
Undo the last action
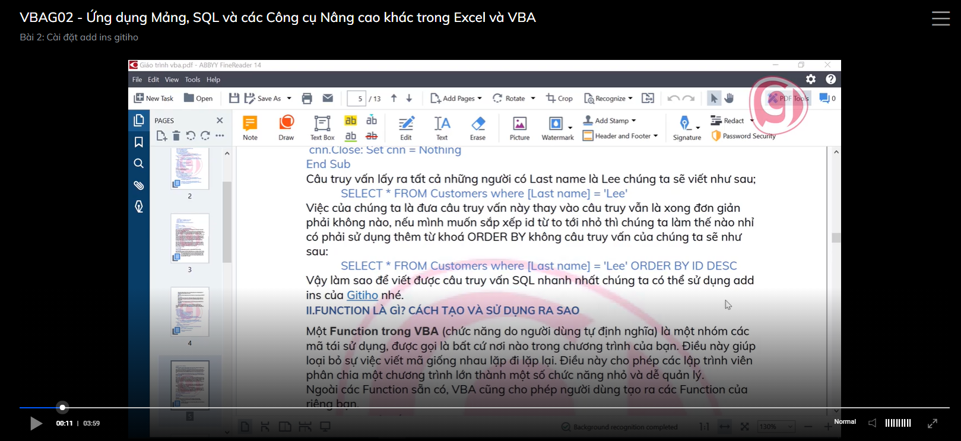point(673,99)
